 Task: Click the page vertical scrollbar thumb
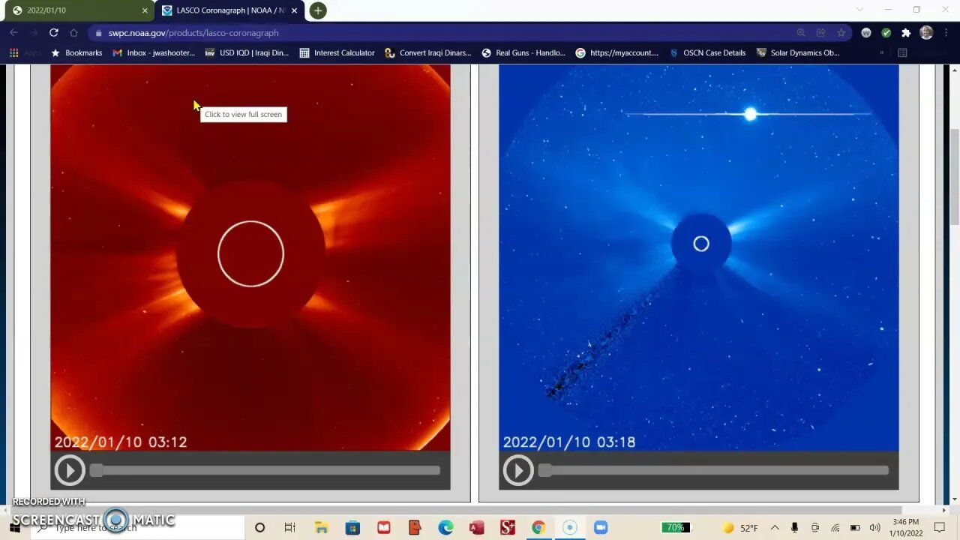click(954, 176)
